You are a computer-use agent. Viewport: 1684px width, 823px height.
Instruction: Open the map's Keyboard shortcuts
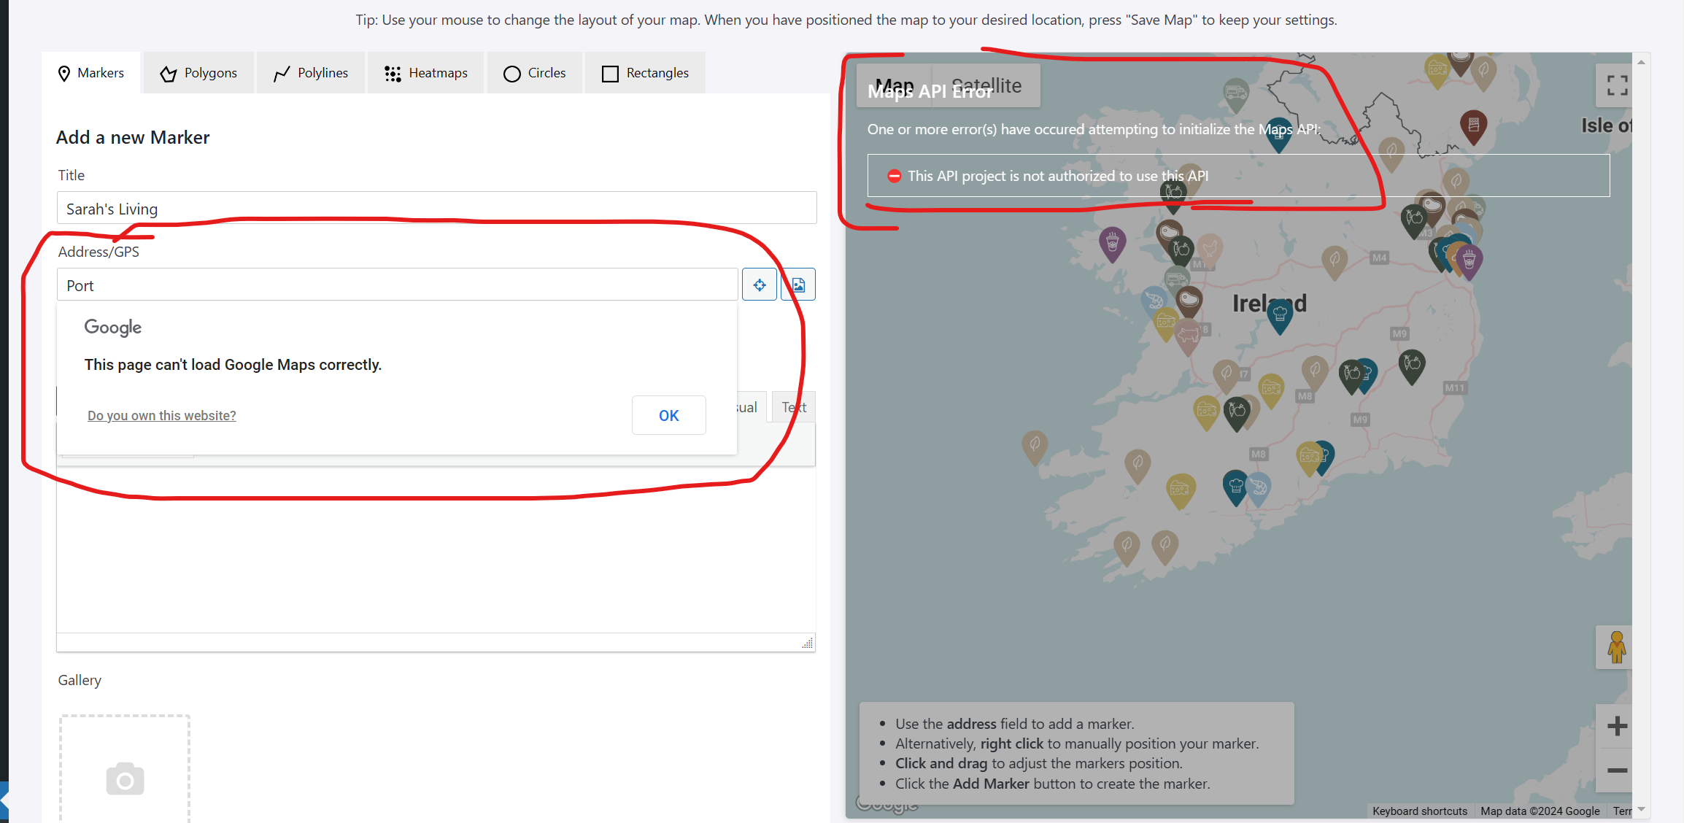1419,811
